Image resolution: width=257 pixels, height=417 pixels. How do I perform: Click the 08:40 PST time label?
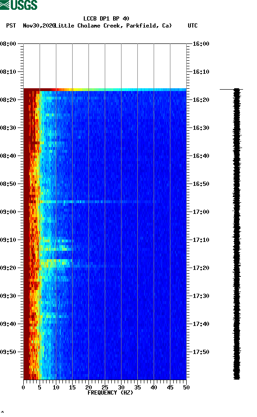point(8,156)
